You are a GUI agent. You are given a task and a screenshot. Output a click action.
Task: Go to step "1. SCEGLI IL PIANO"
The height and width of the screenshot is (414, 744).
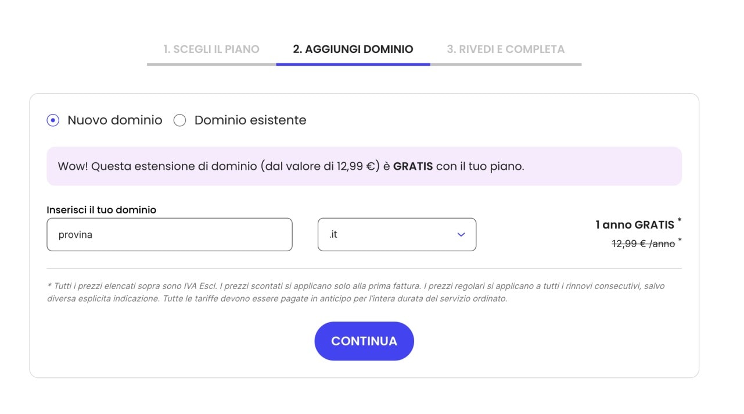click(x=211, y=49)
